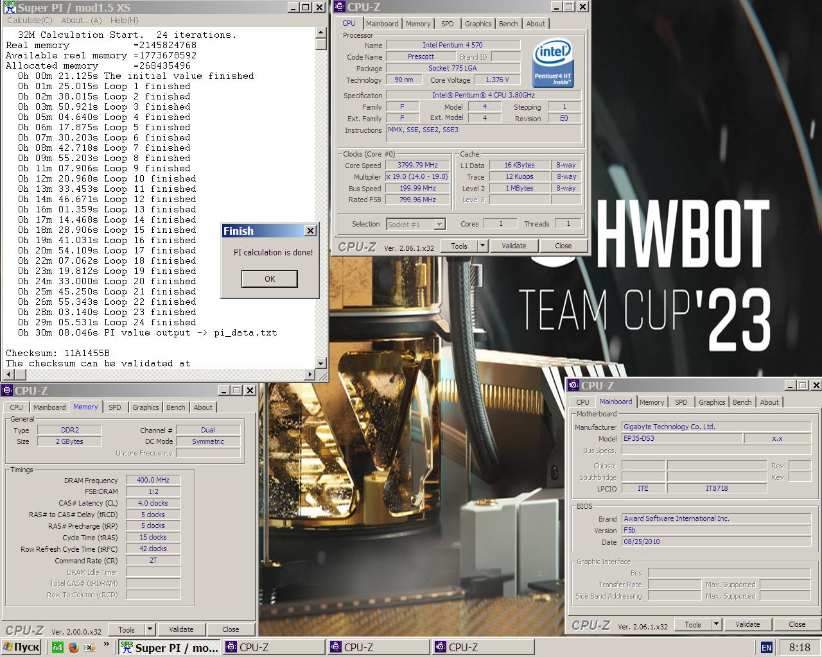Click Close in Memory CPU-Z window
Image resolution: width=822 pixels, height=657 pixels.
pyautogui.click(x=231, y=629)
